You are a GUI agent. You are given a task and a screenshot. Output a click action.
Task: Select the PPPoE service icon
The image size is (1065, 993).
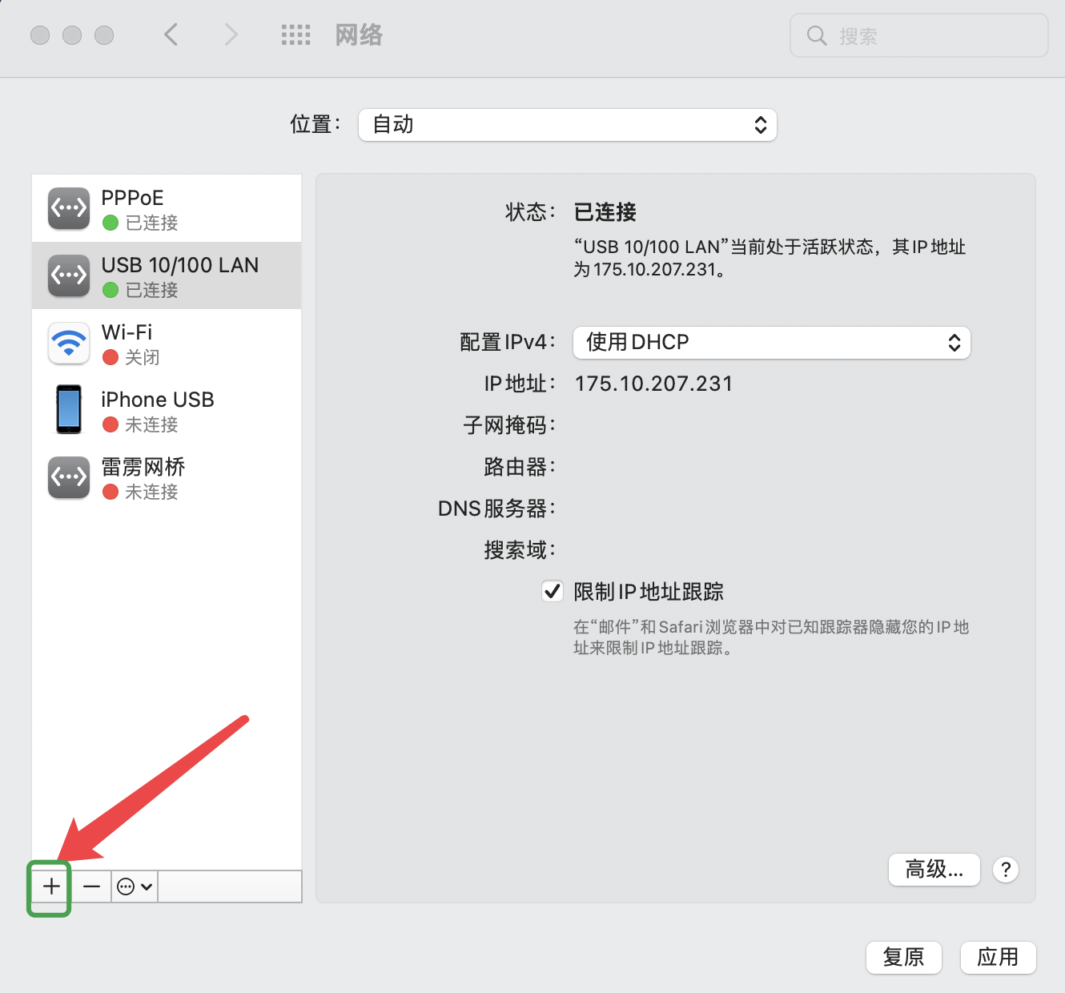[x=69, y=208]
